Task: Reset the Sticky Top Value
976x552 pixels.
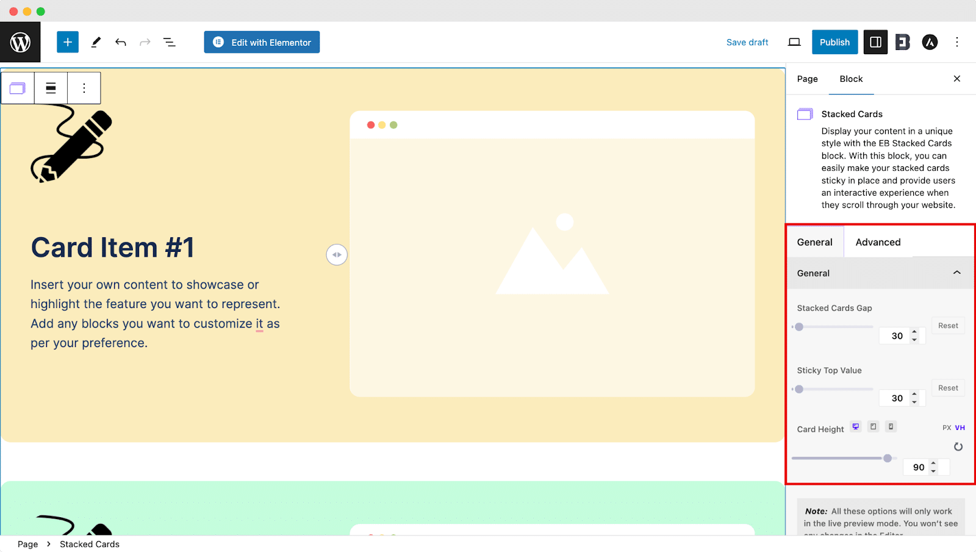Action: coord(948,388)
